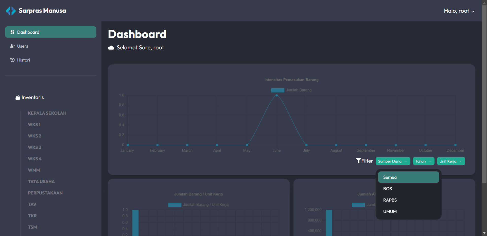The width and height of the screenshot is (487, 236).
Task: Open WMM inventory
Action: click(34, 170)
